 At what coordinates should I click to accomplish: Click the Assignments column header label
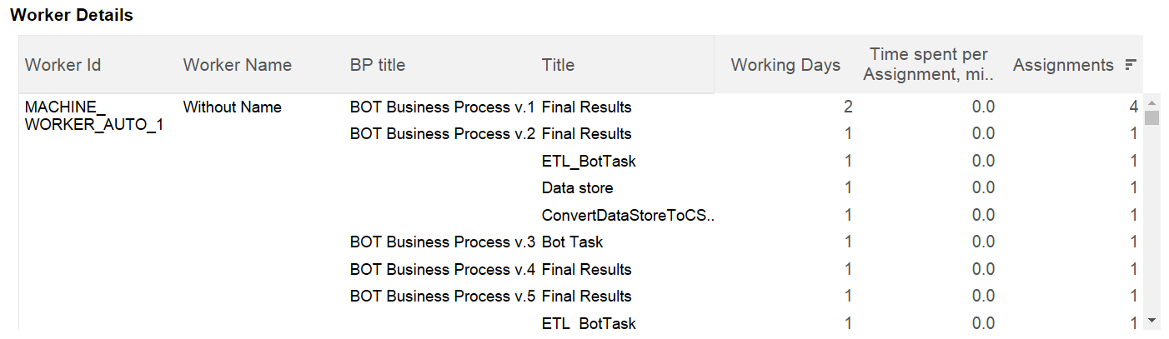pos(1063,65)
